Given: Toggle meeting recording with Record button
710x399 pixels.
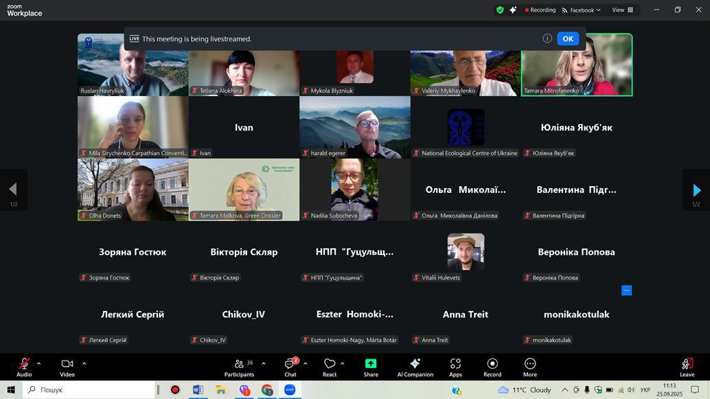Looking at the screenshot, I should [x=492, y=366].
